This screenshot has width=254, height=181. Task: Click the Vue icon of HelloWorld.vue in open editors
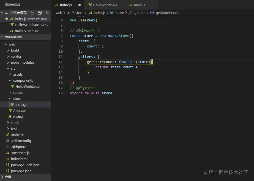[x=12, y=25]
